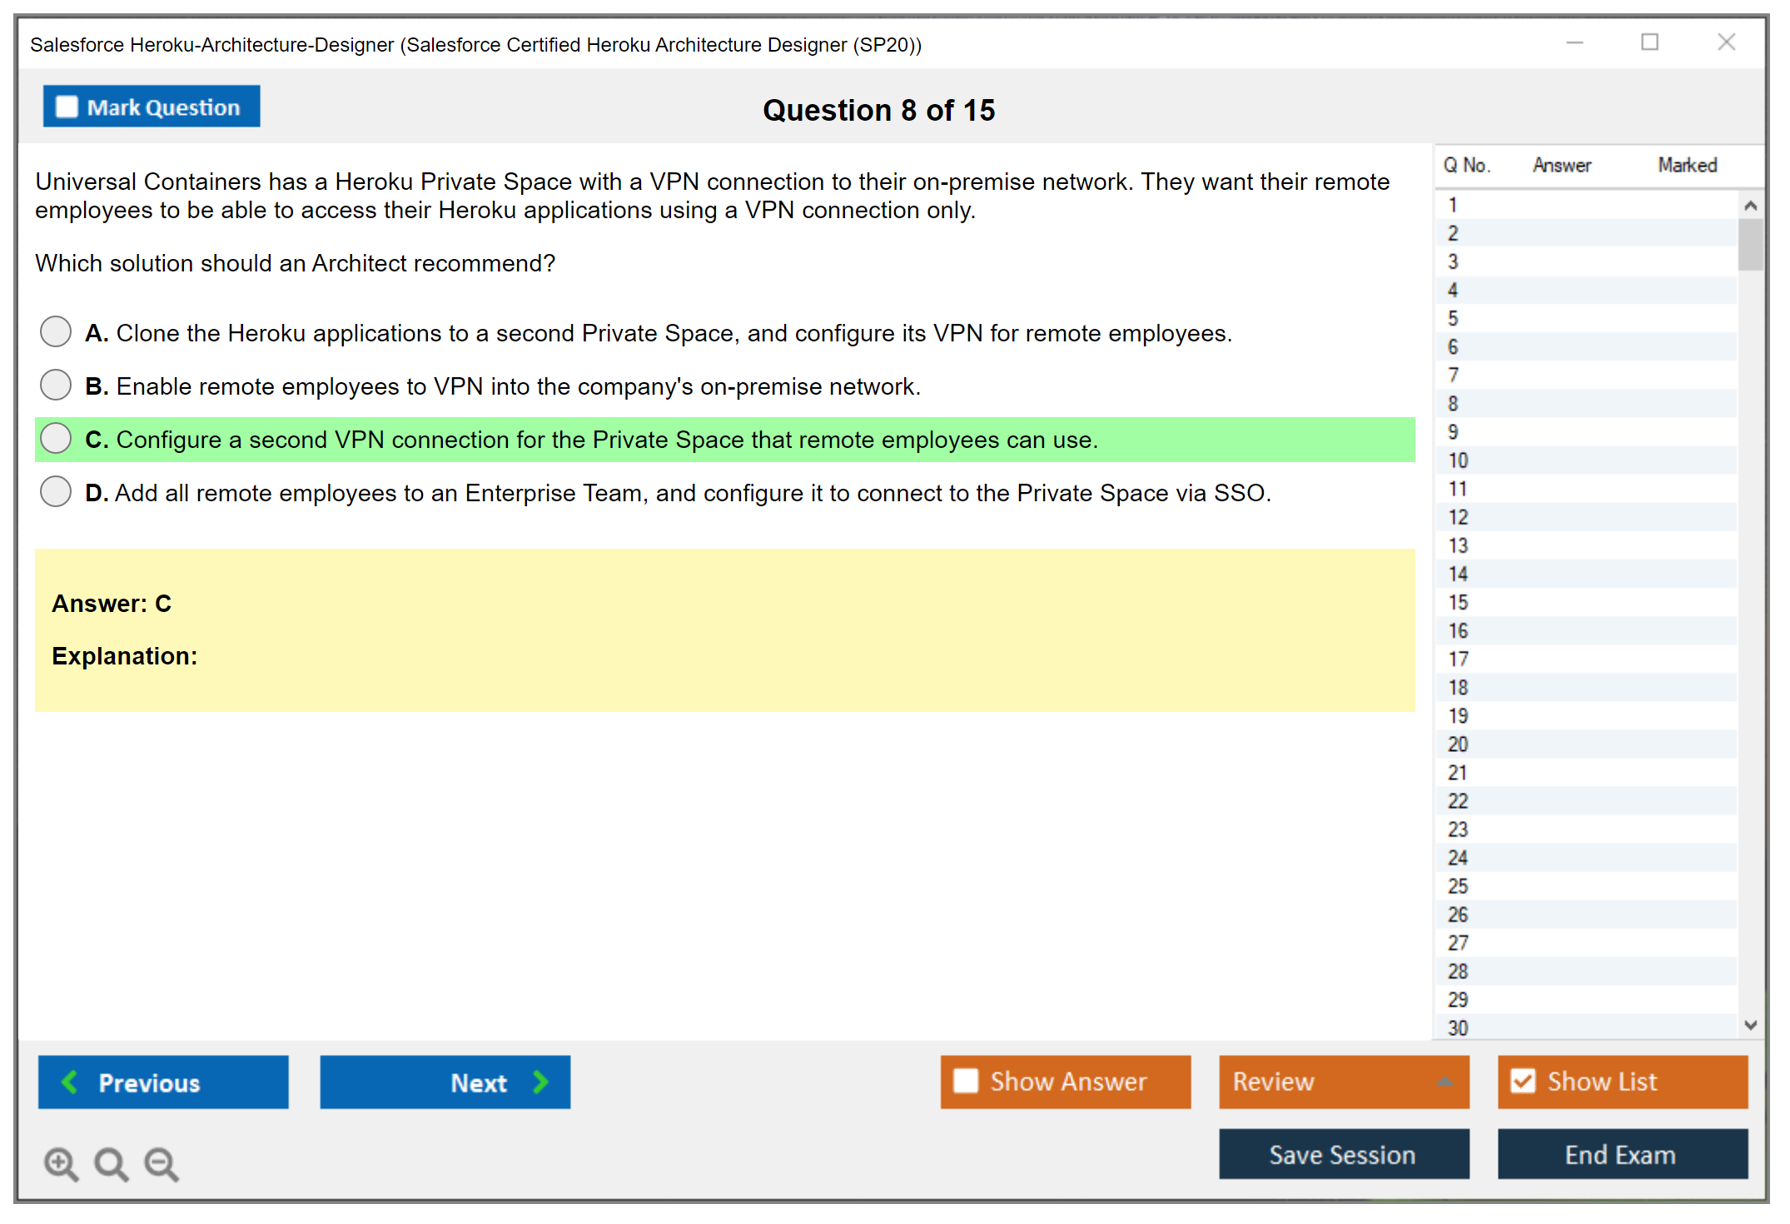Maximize the exam window
Screen dimensions: 1790x1224
pyautogui.click(x=1649, y=42)
